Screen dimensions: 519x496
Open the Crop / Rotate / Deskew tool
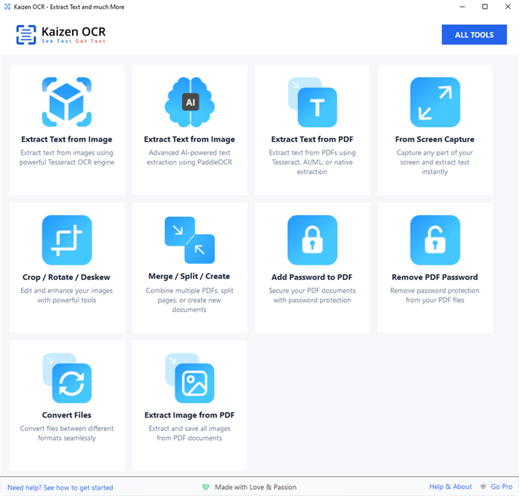click(66, 267)
